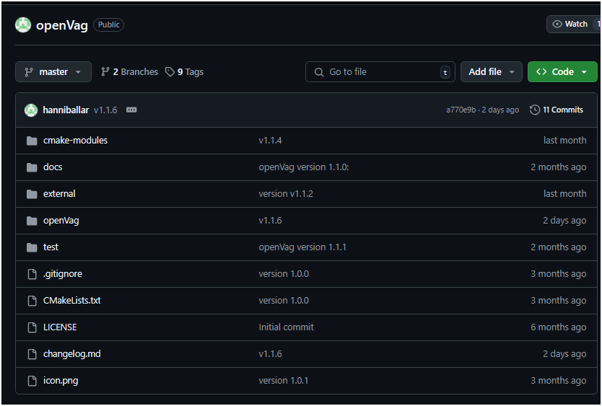Click the CMakeLists.txt file icon
This screenshot has width=602, height=406.
tap(32, 301)
